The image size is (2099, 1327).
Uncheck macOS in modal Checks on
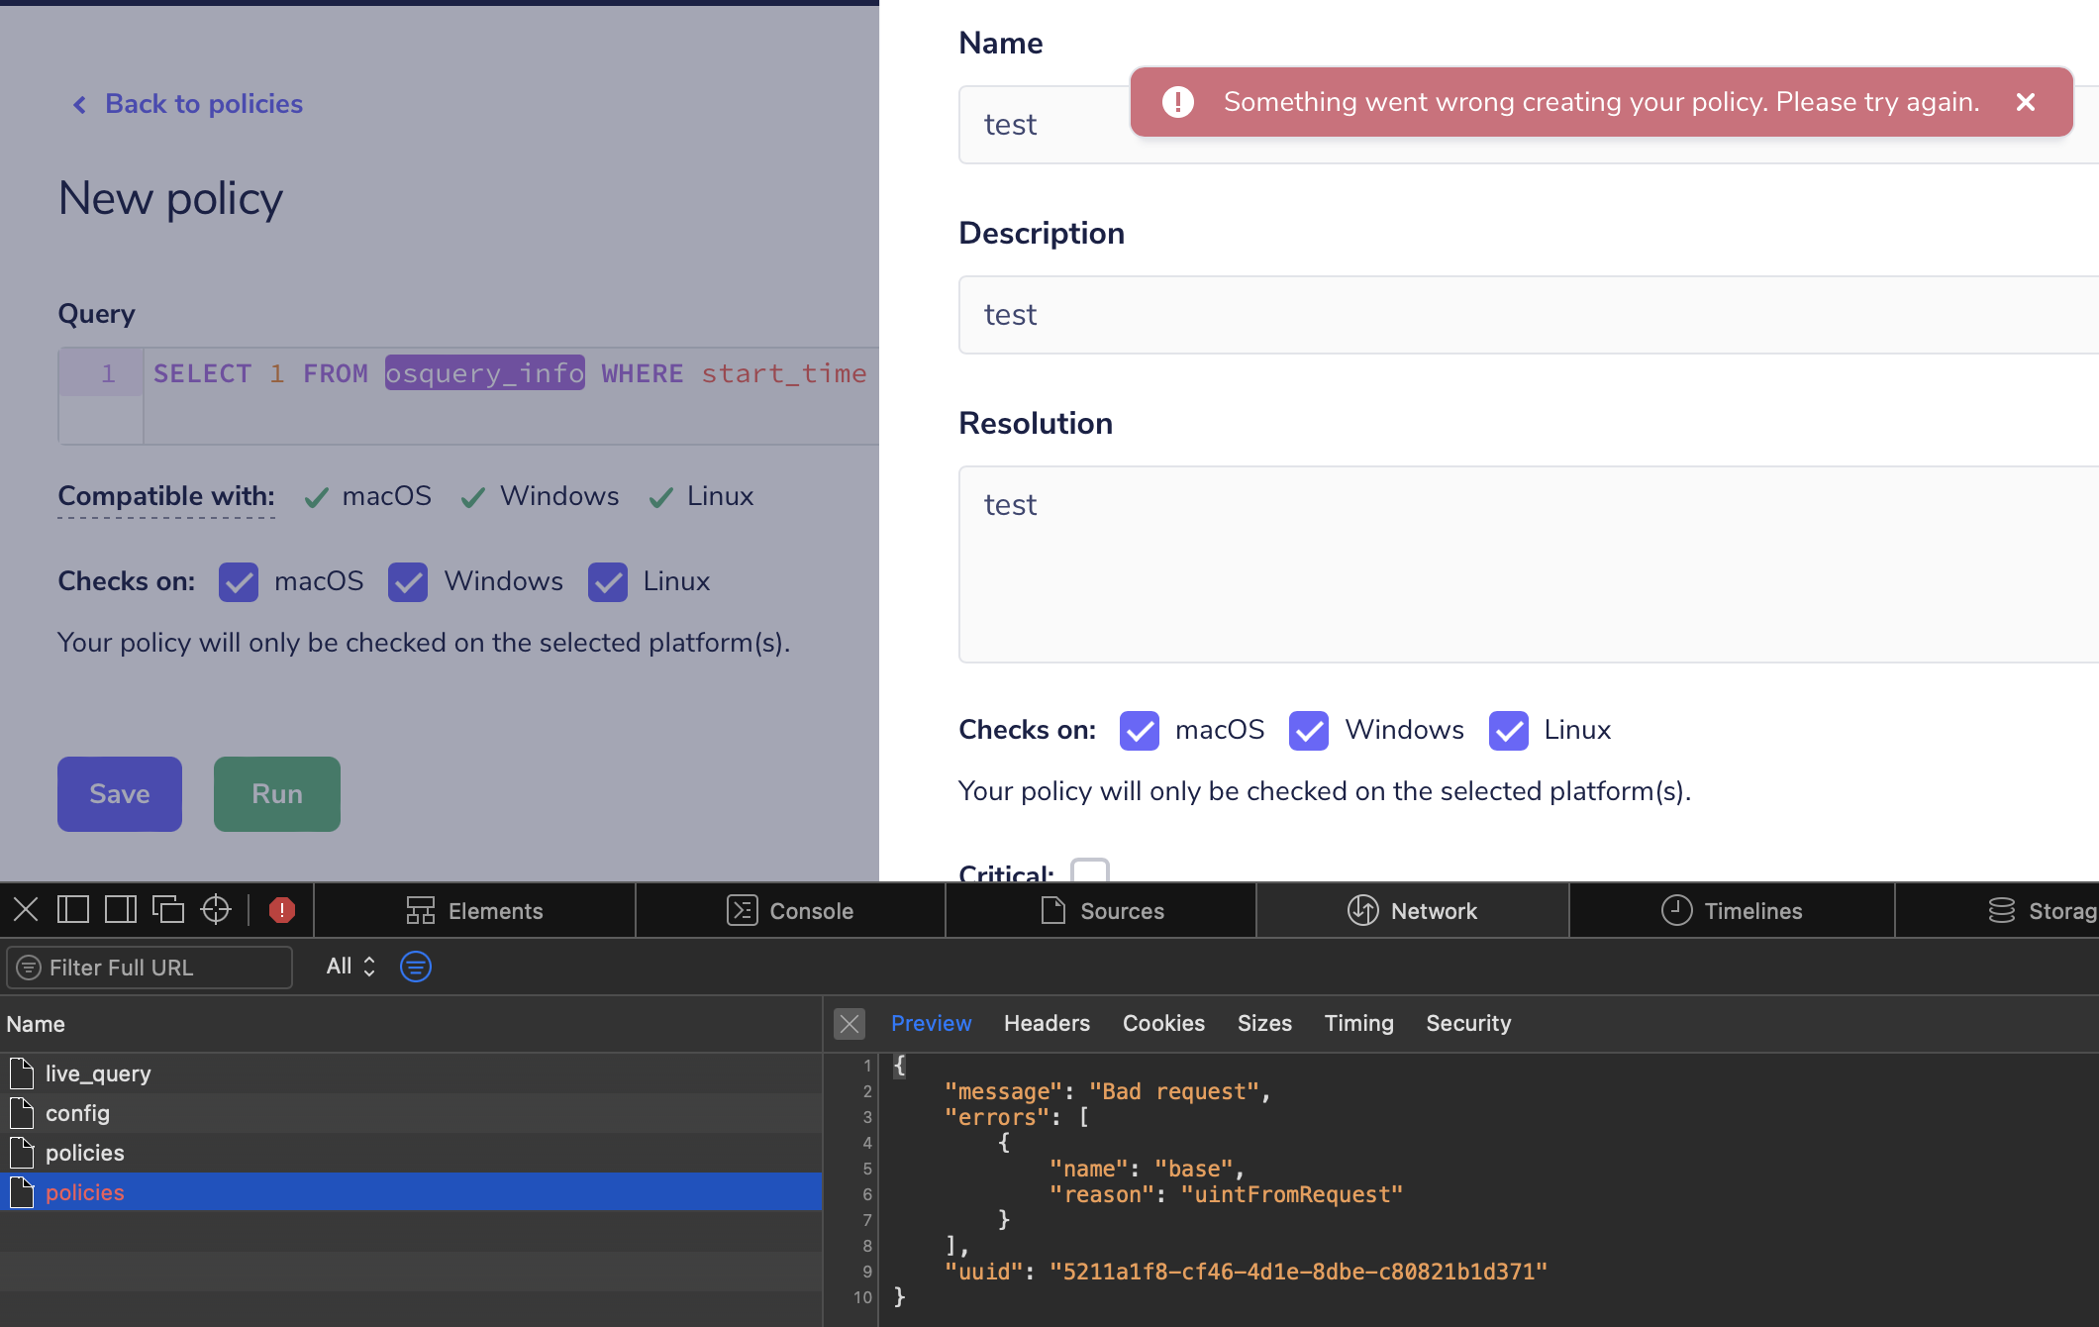pos(1140,731)
